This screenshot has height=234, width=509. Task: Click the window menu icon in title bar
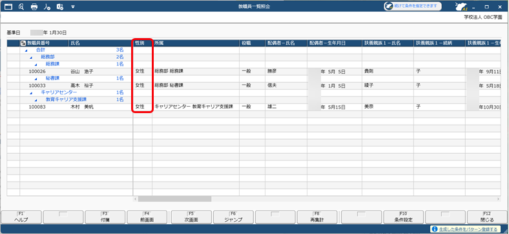click(8, 6)
